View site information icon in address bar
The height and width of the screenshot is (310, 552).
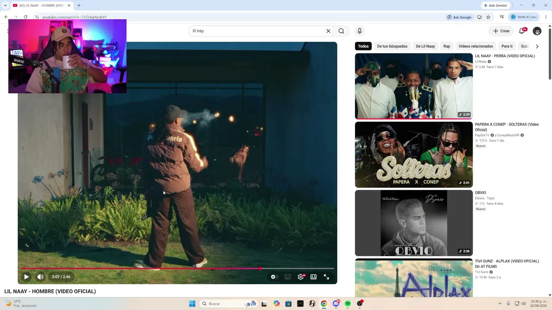37,17
